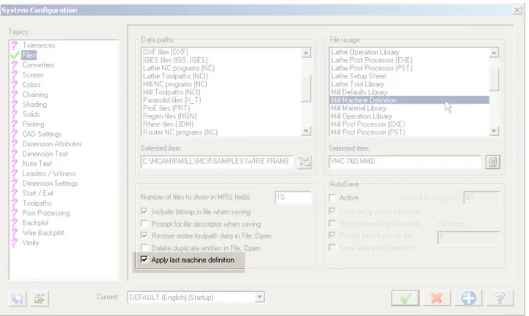Enable the AutoSave Active checkbox
529x316 pixels.
pos(333,197)
